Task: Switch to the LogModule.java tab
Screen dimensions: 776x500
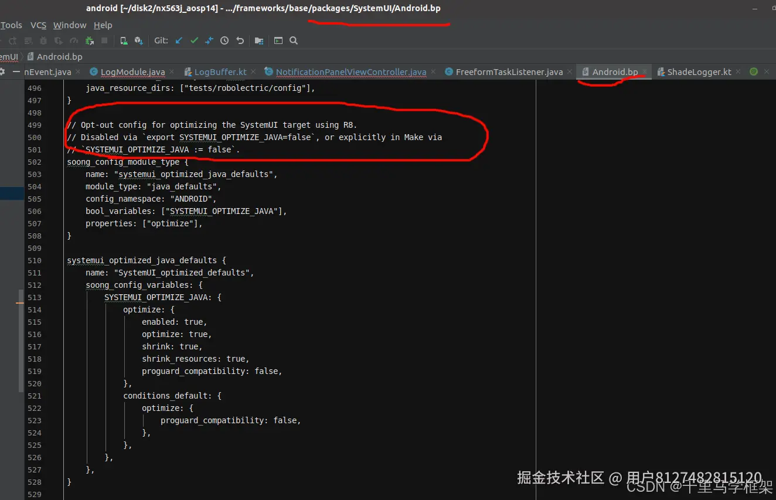Action: (132, 72)
